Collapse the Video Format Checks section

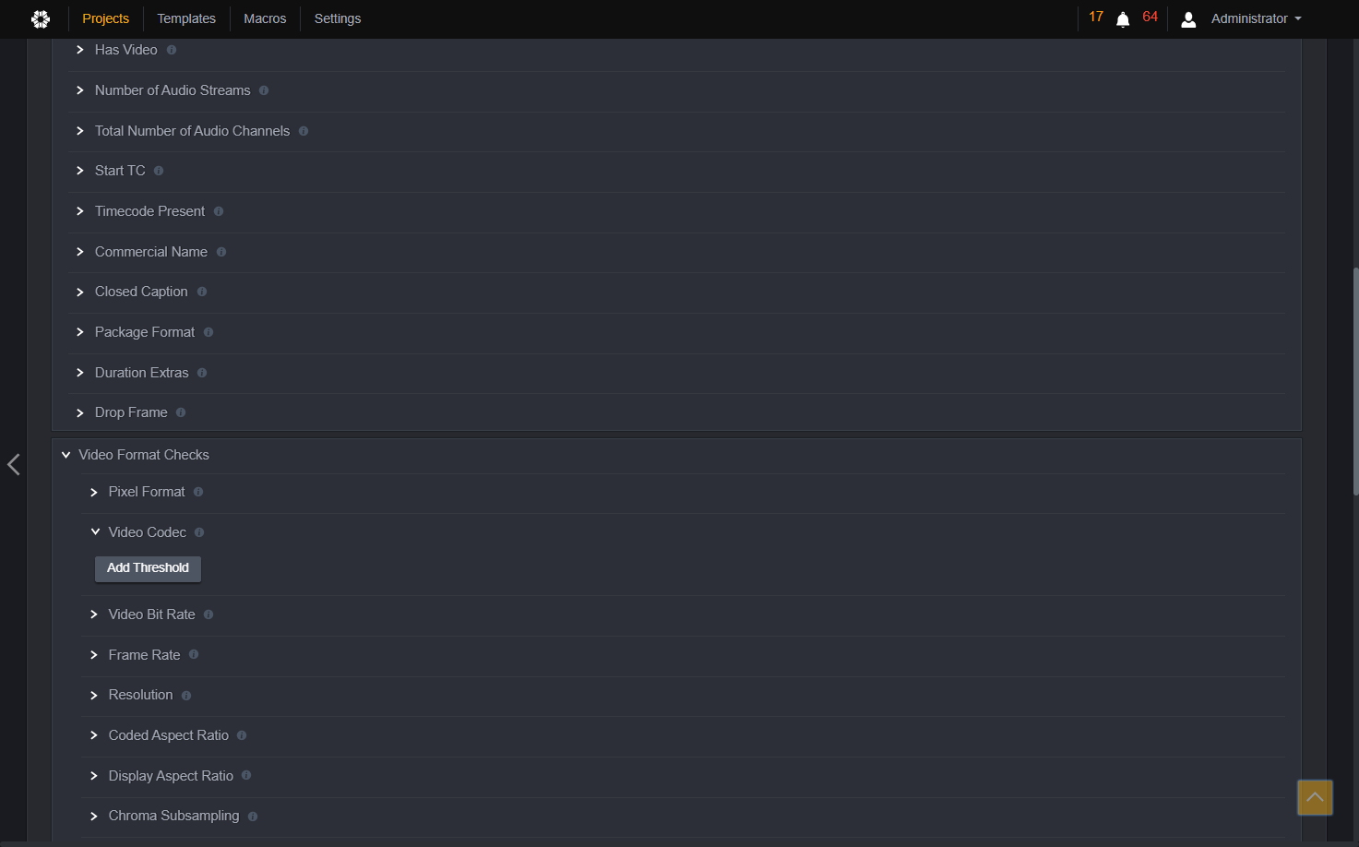pyautogui.click(x=66, y=455)
